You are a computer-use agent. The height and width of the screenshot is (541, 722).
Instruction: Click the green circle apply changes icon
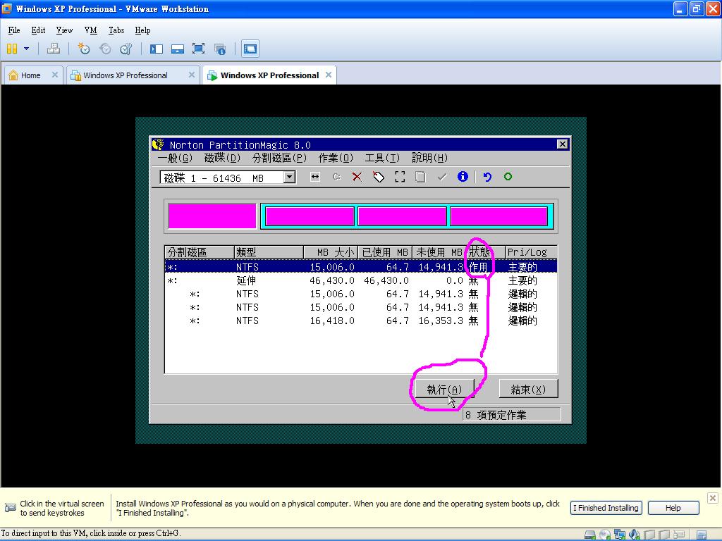point(508,177)
